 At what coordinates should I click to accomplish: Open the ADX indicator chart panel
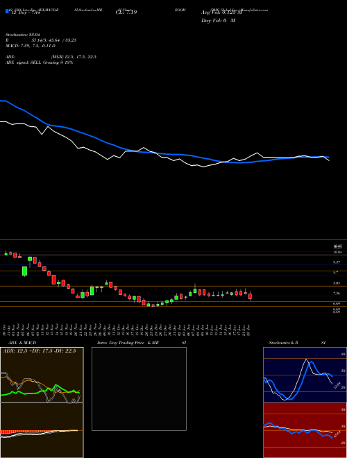click(x=42, y=375)
